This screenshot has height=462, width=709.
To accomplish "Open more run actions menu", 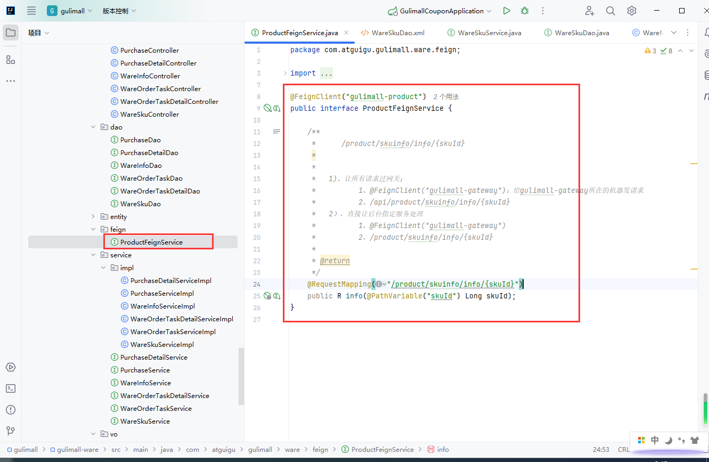I will (543, 11).
